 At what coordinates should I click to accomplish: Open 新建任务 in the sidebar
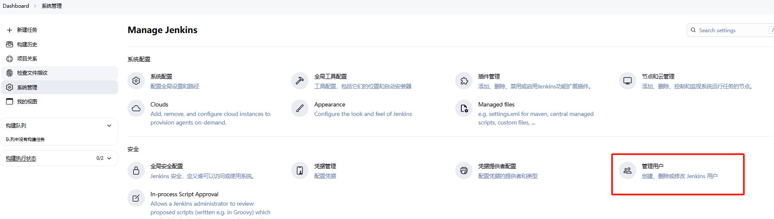tap(59, 30)
